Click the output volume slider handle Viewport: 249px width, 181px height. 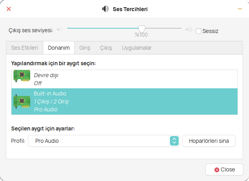(x=142, y=29)
